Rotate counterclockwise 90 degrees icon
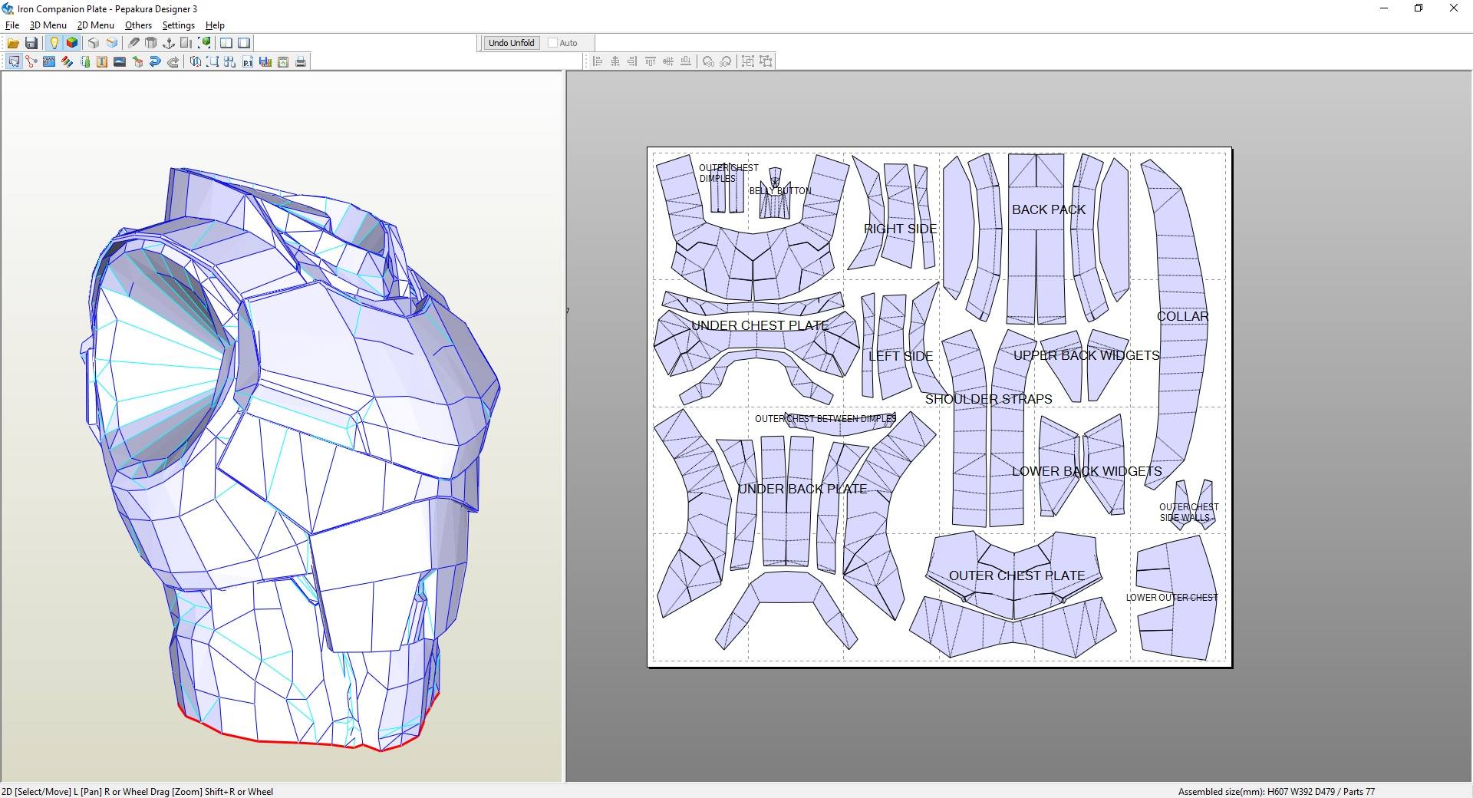The image size is (1473, 798). click(708, 61)
